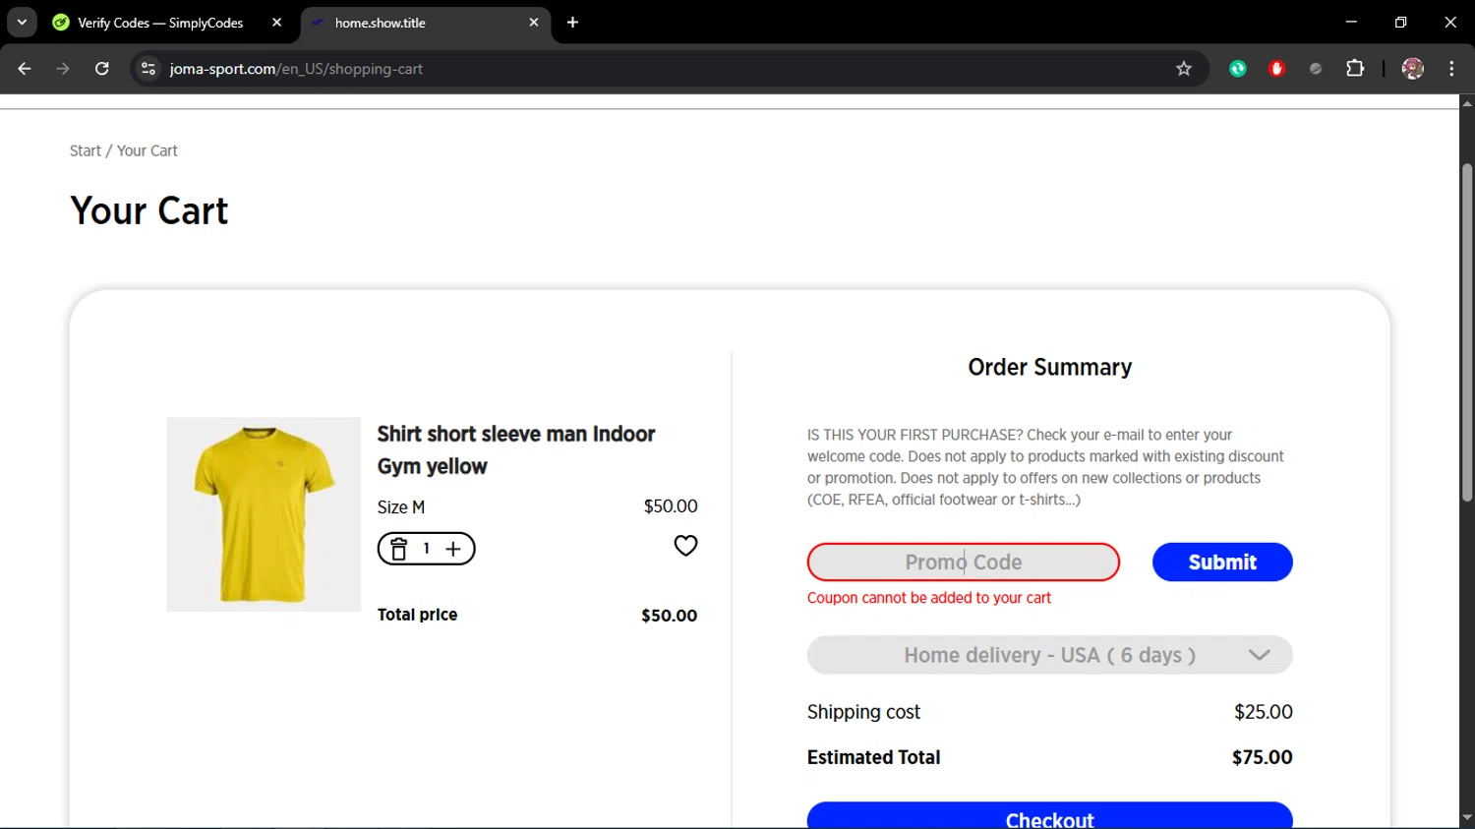Click the 'Shipping cost' label
The image size is (1475, 829).
click(x=863, y=712)
